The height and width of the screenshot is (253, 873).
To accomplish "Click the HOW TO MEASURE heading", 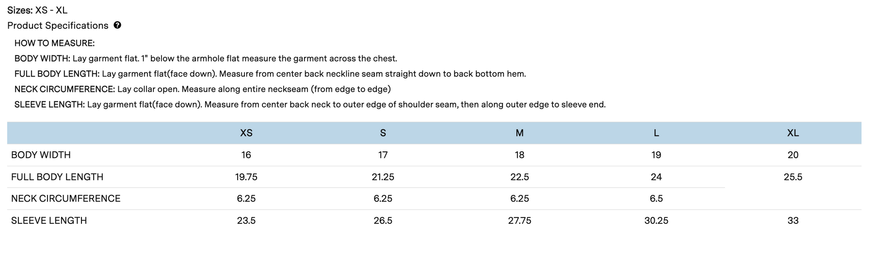I will tap(54, 43).
